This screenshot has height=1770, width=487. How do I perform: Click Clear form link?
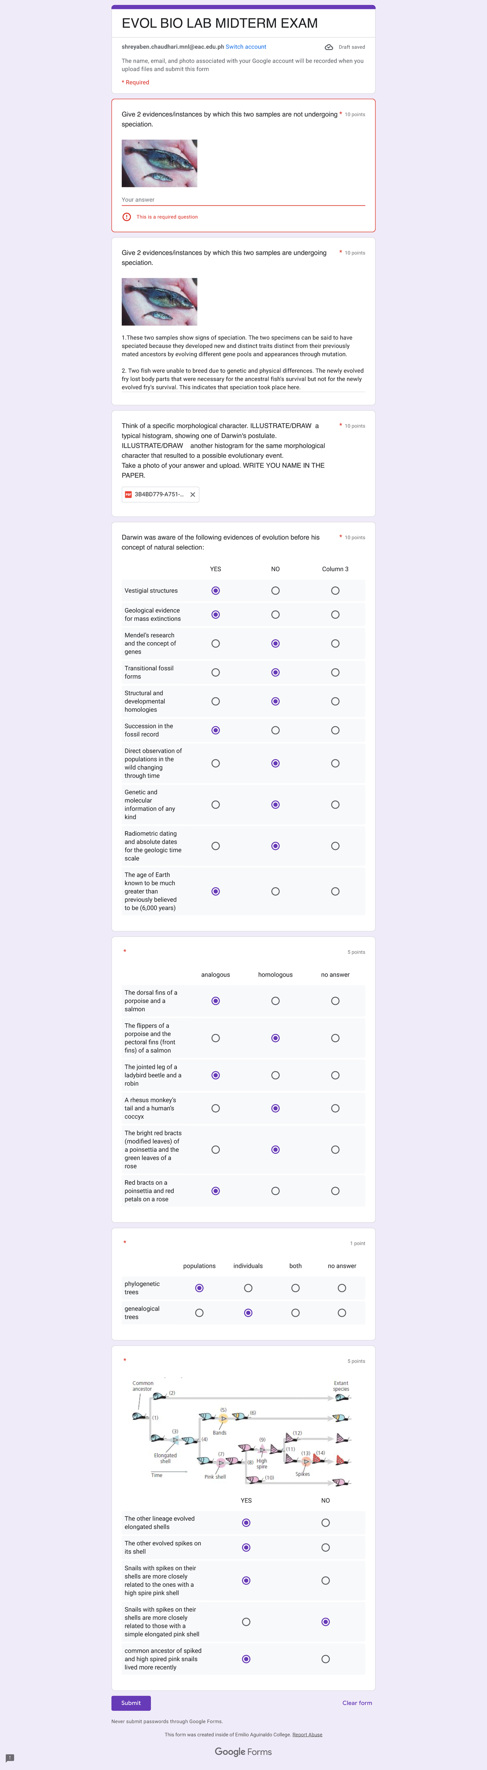[x=357, y=1703]
